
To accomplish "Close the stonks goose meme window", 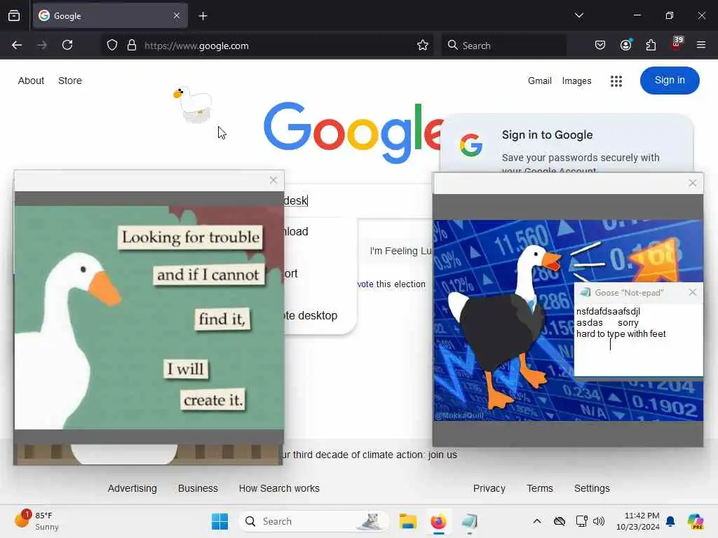I will coord(692,183).
